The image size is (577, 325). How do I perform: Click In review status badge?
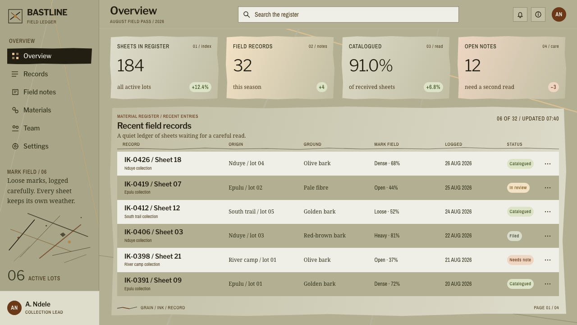tap(518, 188)
